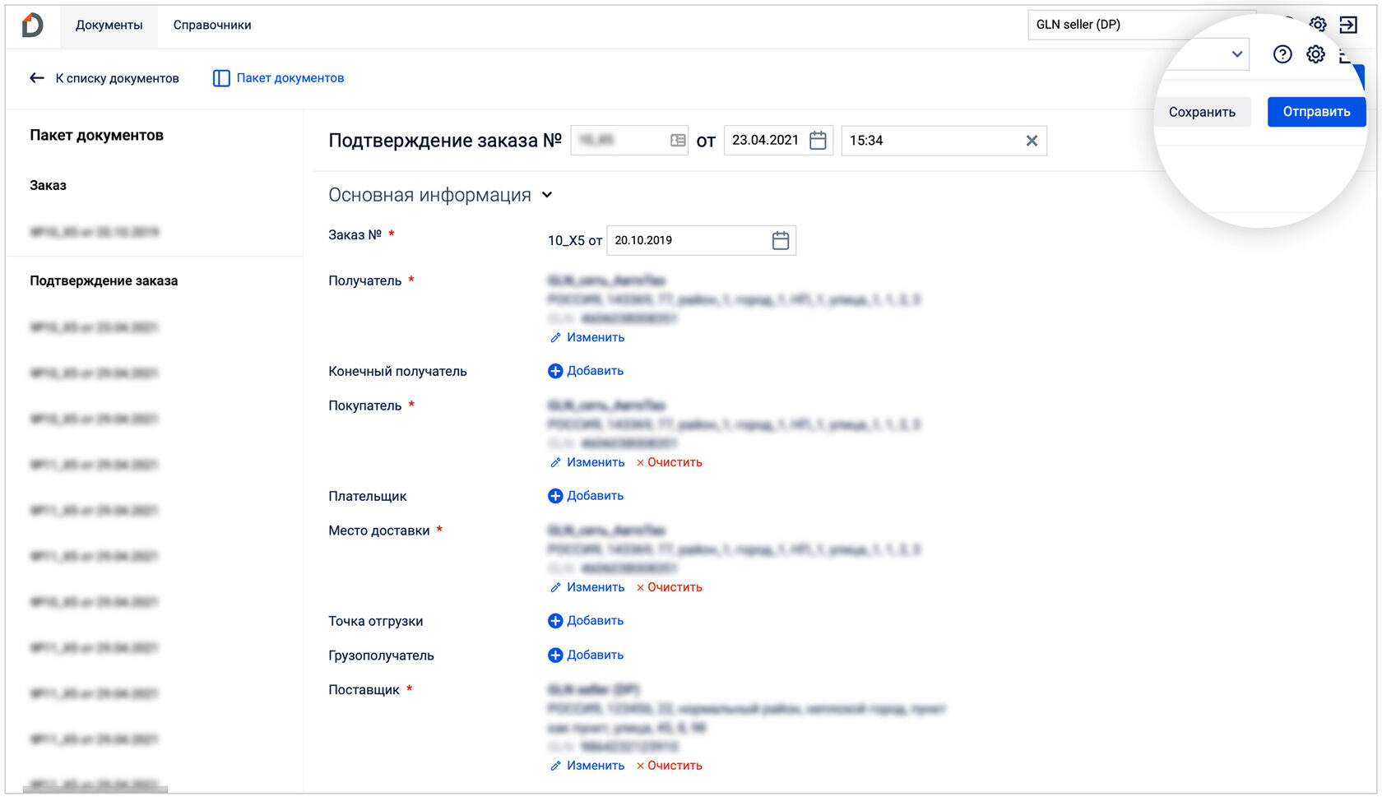Click the plus icon next to Точка отгрузки
Image resolution: width=1382 pixels, height=806 pixels.
pos(555,621)
